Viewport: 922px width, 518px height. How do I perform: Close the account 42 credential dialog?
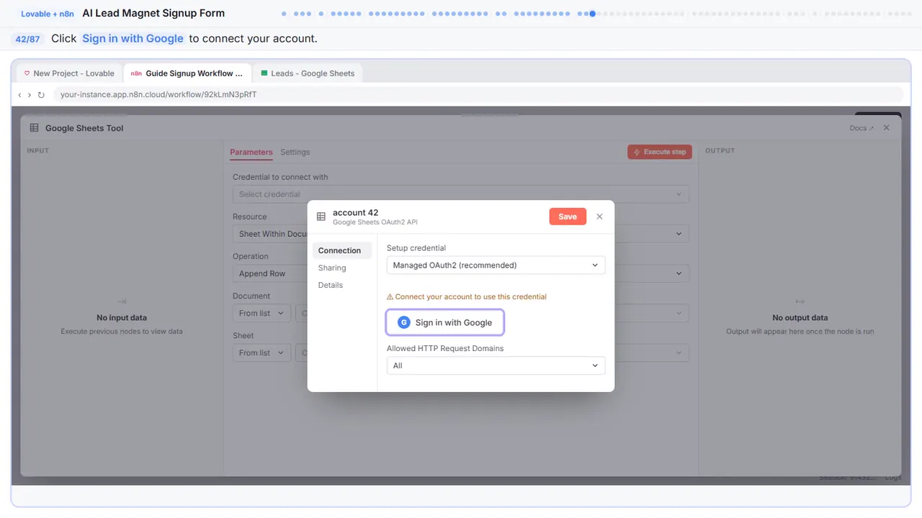pos(599,217)
